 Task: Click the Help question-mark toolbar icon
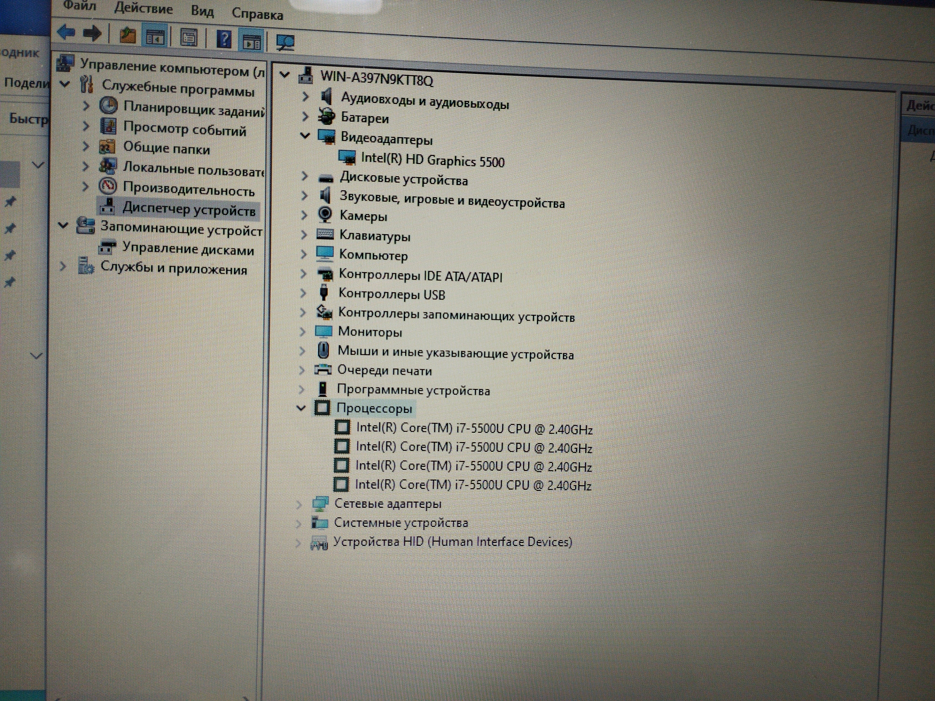(x=224, y=39)
